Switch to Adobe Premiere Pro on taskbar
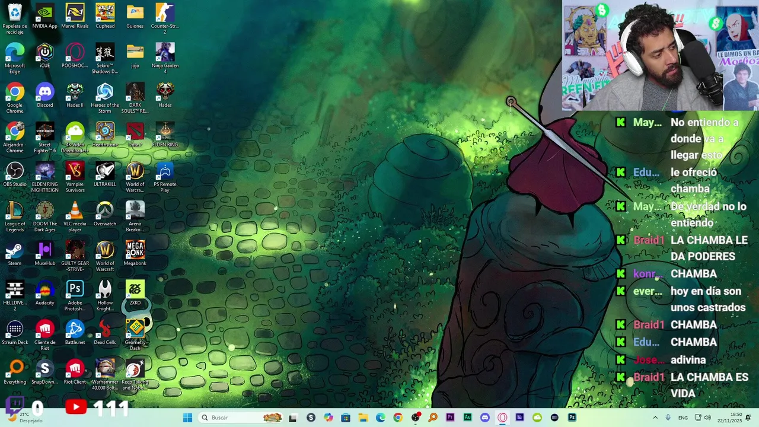Image resolution: width=759 pixels, height=427 pixels. (x=450, y=418)
